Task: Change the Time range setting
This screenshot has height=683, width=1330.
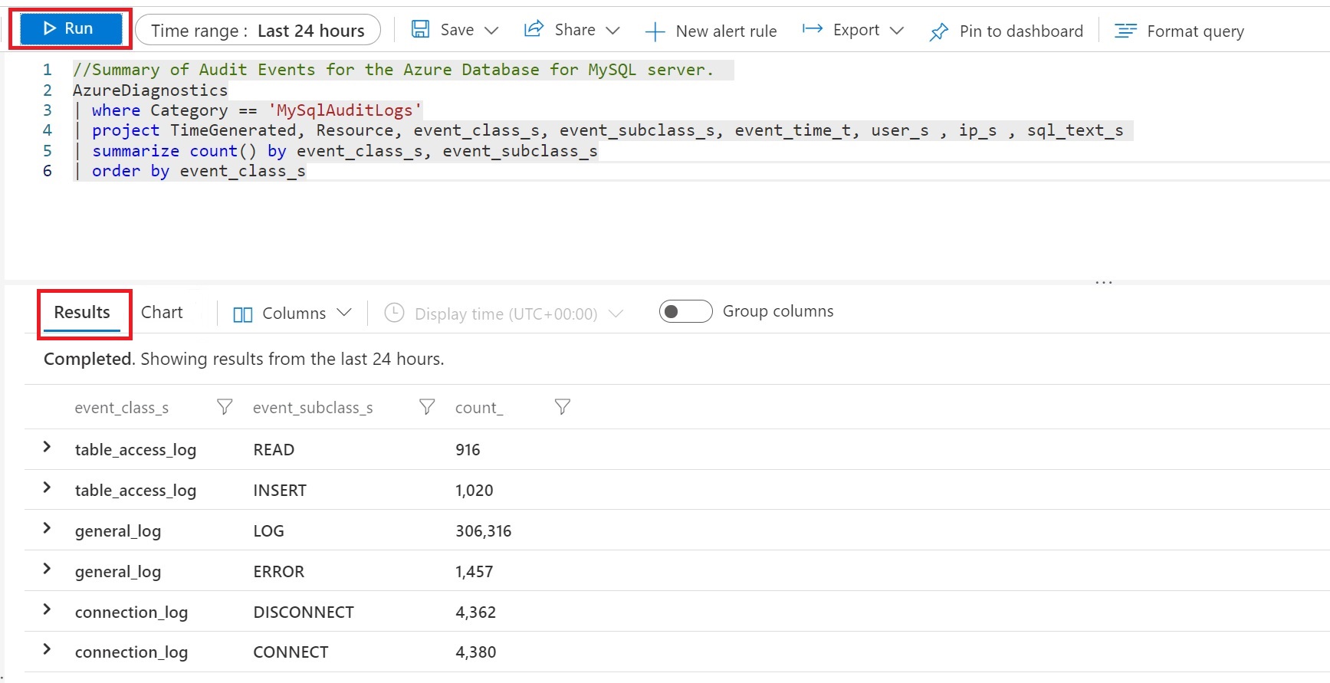Action: pos(258,31)
